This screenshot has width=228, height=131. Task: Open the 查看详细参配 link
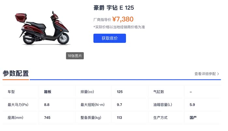point(205,74)
